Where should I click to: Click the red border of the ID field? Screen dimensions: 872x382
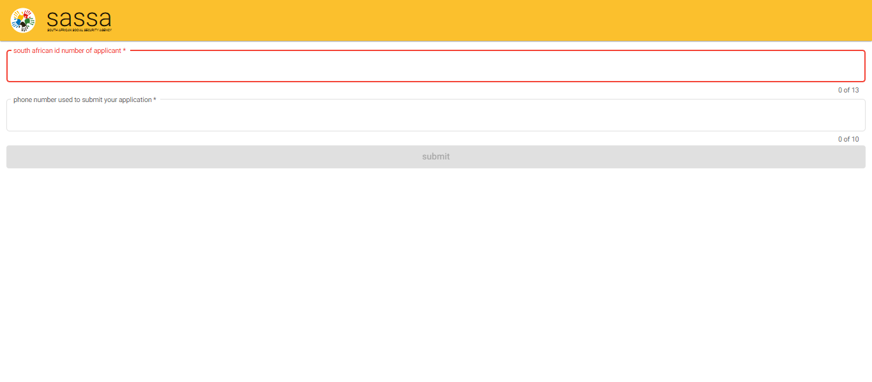click(435, 81)
